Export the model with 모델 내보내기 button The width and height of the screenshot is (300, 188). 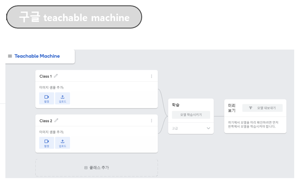pyautogui.click(x=262, y=108)
